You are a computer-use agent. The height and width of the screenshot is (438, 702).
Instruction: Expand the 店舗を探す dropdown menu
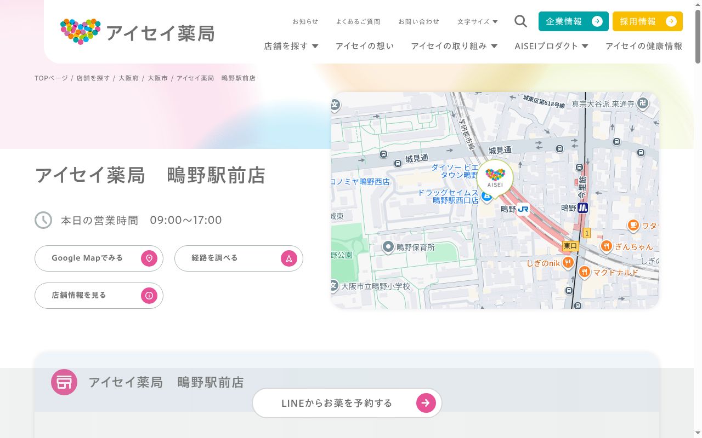(x=291, y=46)
